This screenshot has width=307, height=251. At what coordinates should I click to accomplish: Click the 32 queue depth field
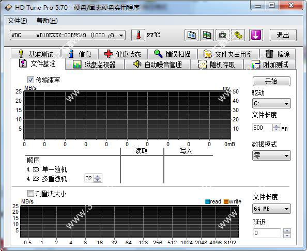[x=89, y=178]
